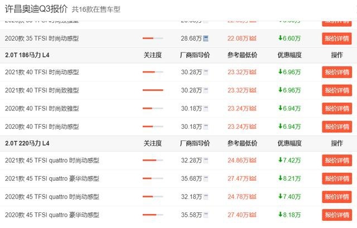Open calculator icon beside 32.18万 guide price
Image resolution: width=357 pixels, height=228 pixels.
(206, 197)
